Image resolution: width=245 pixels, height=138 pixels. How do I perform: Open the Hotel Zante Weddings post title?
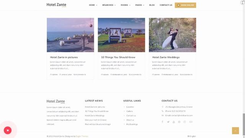point(166,57)
